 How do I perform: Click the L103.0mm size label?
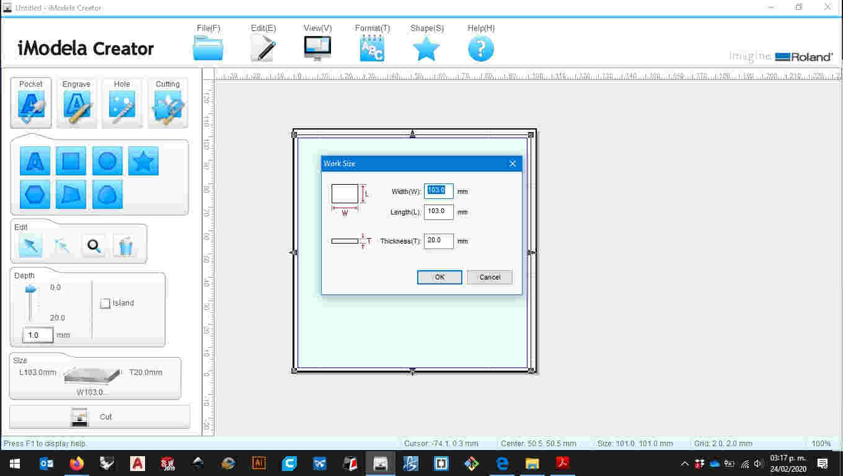[x=38, y=372]
